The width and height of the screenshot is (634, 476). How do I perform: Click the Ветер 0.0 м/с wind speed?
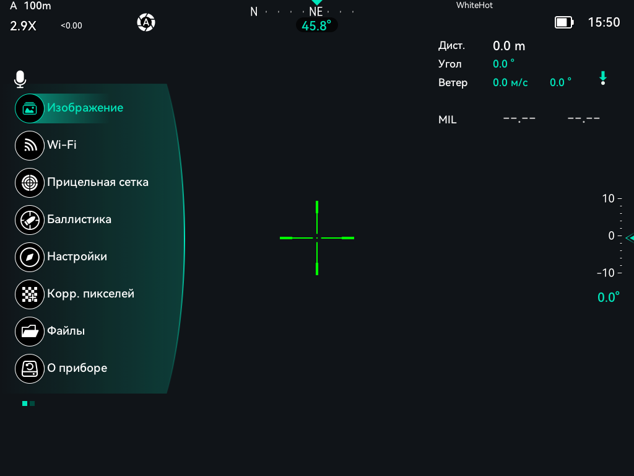pos(510,82)
